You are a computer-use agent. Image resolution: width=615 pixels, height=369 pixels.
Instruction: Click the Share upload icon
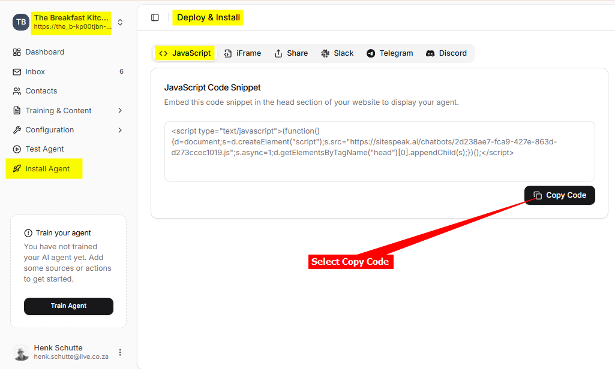(278, 53)
